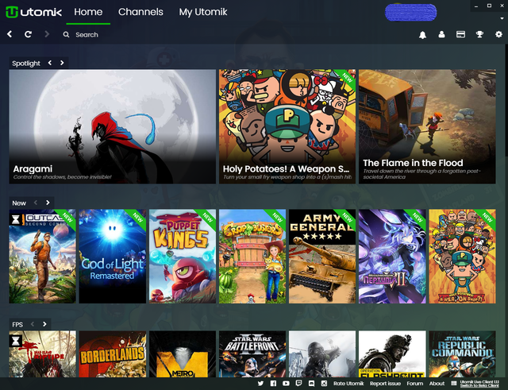Open The Flame in the Flood banner

click(x=427, y=126)
